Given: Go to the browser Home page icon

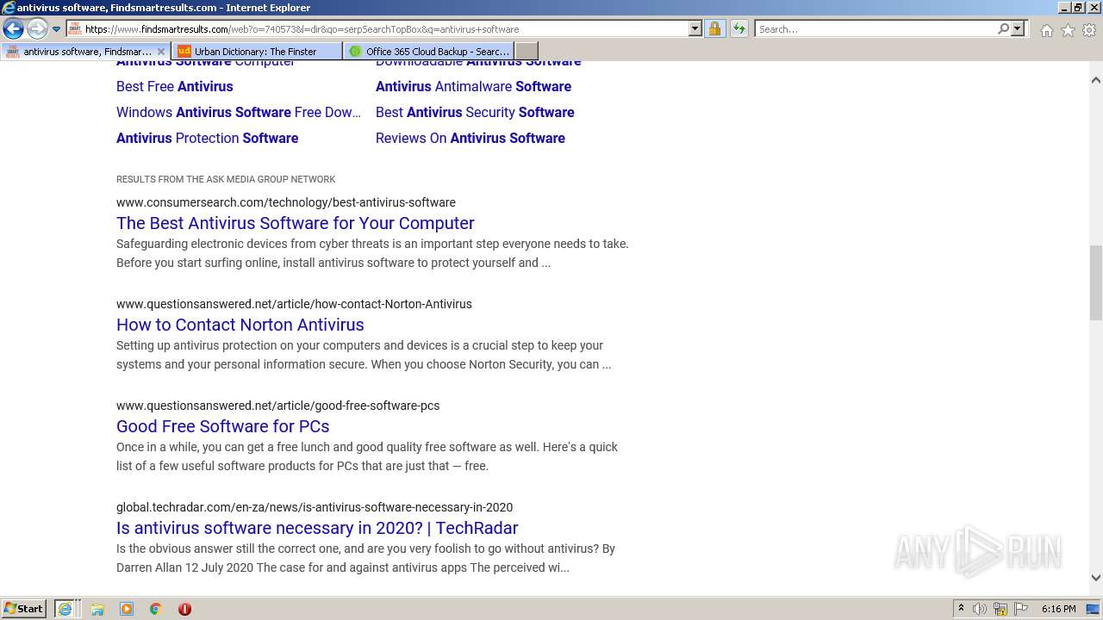Looking at the screenshot, I should 1046,30.
